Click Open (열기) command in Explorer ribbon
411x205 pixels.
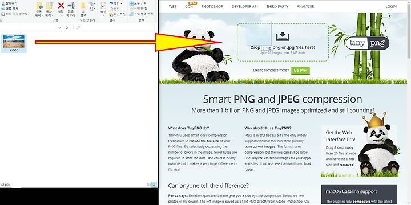(x=115, y=3)
